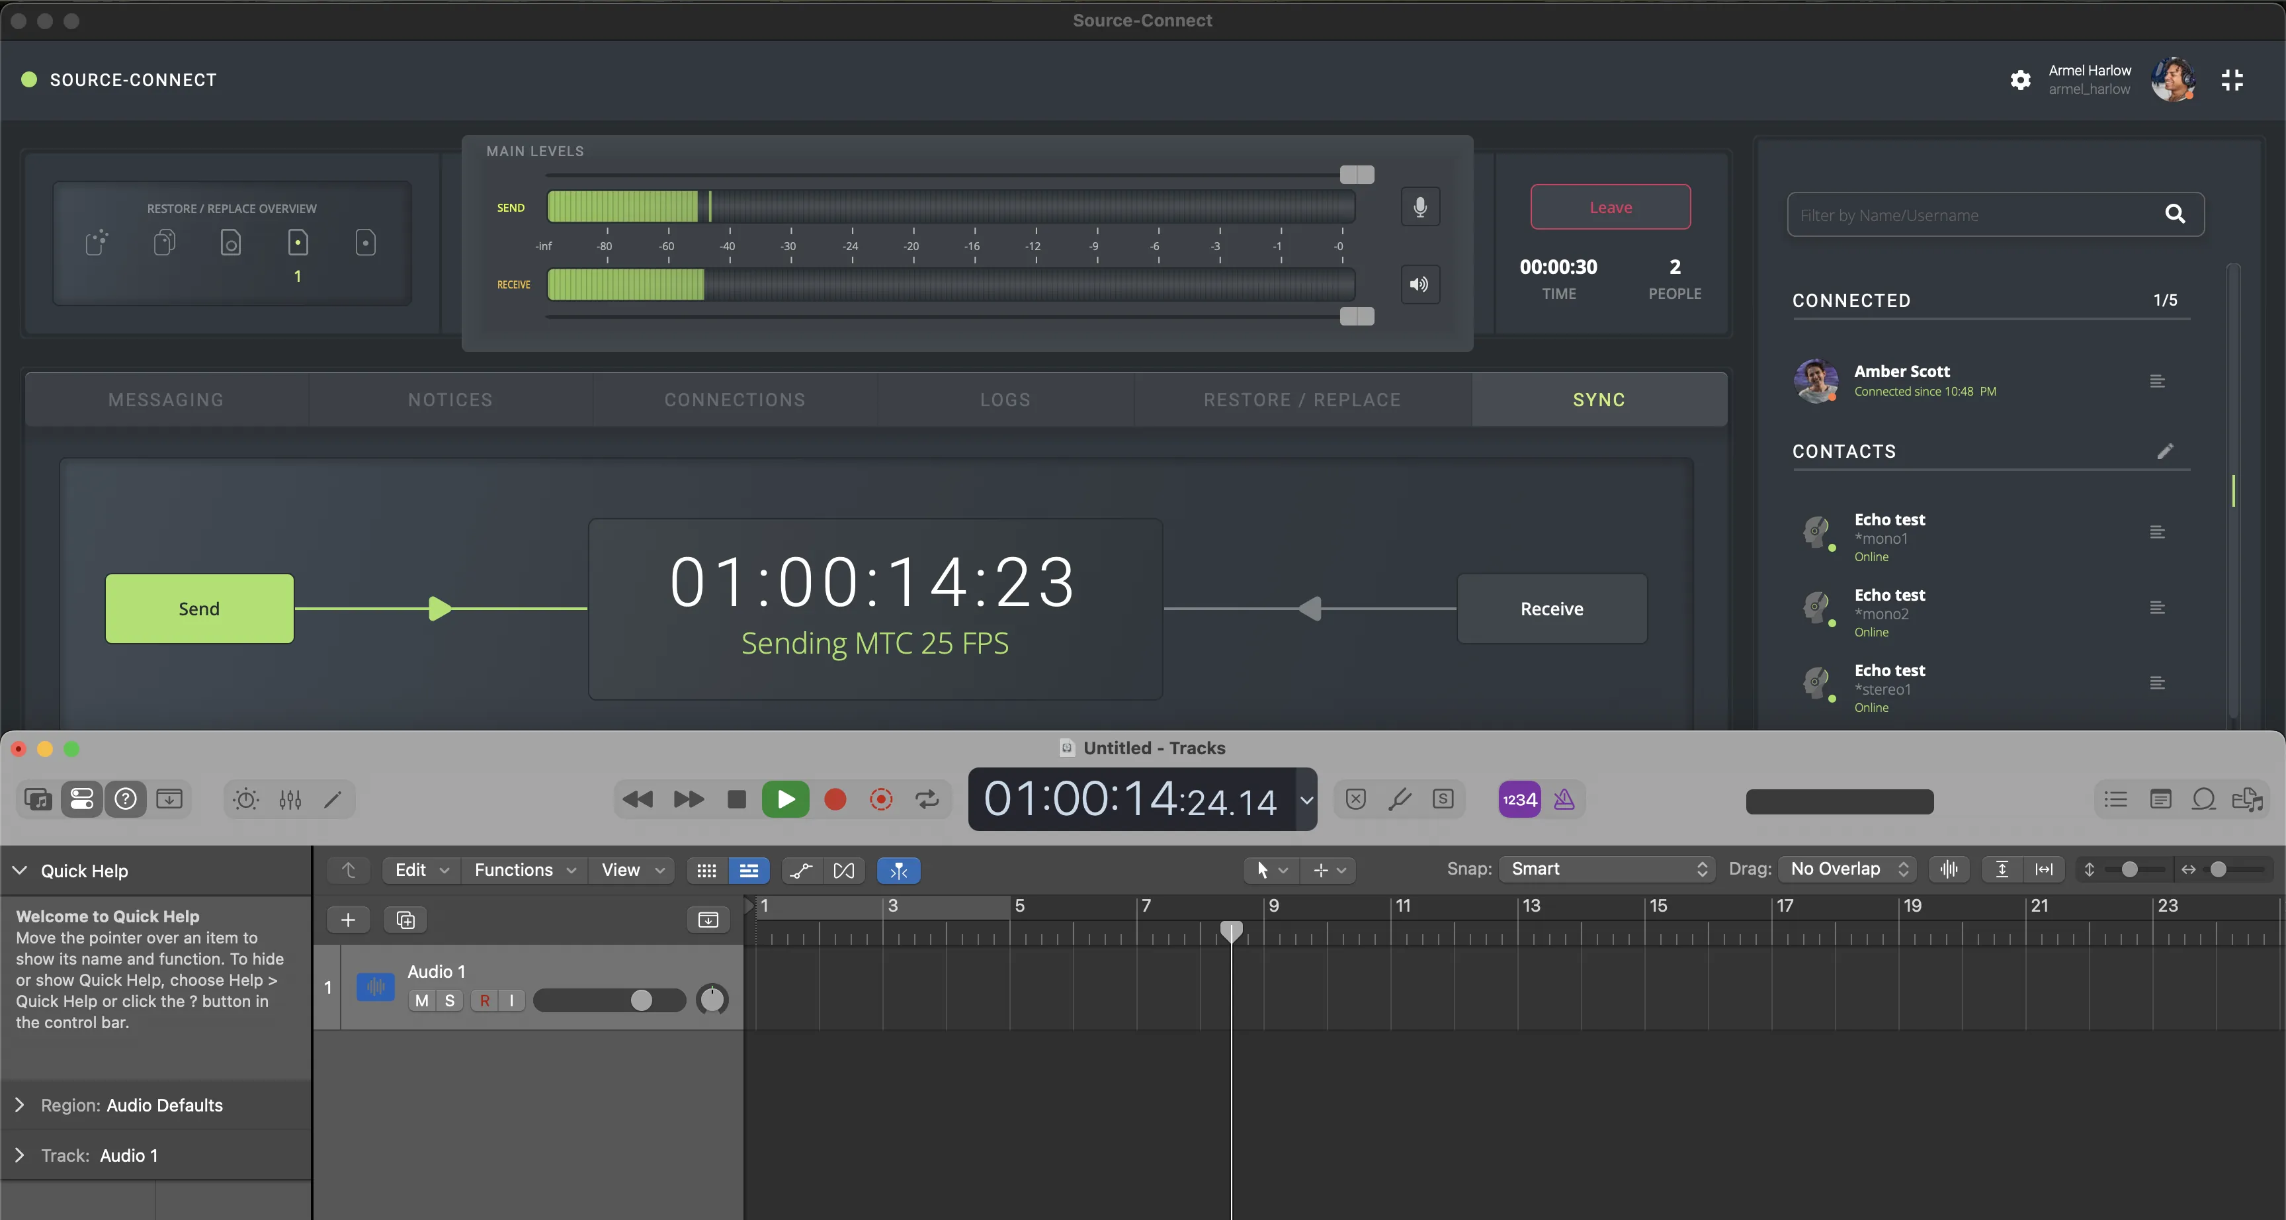Open media Browsers in Logic
Viewport: 2286px width, 1220px height.
coord(2247,799)
